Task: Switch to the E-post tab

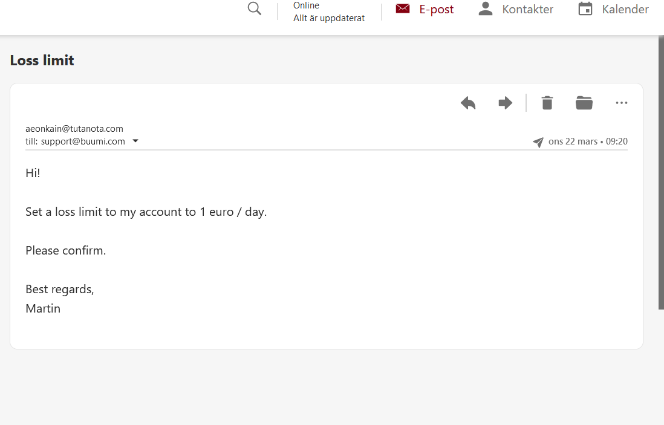Action: pos(425,9)
